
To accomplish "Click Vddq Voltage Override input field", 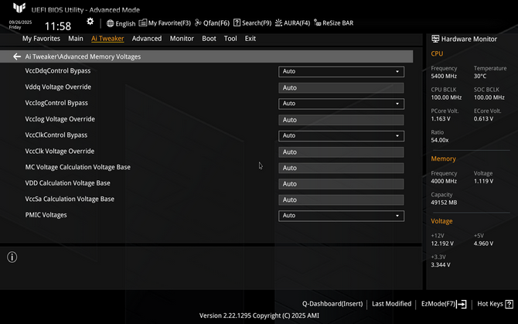I will tap(341, 88).
